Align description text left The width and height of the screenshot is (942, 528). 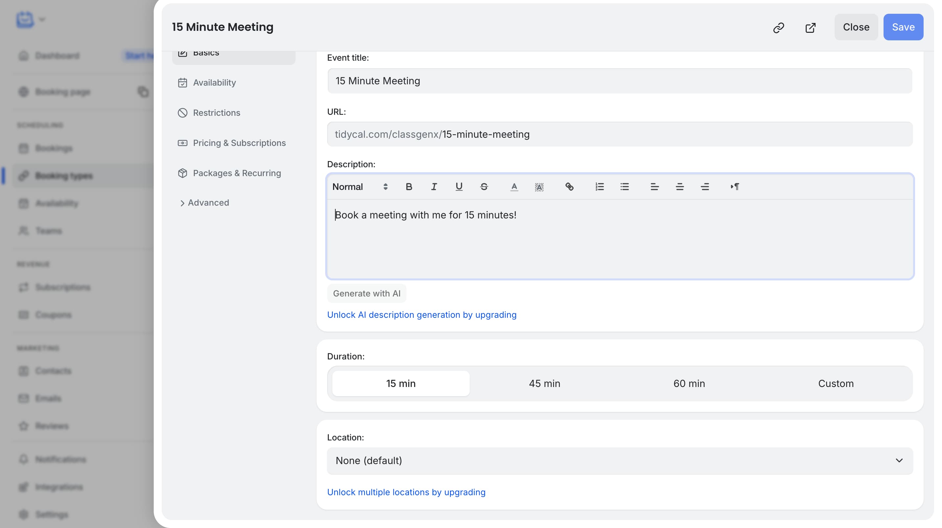coord(655,187)
